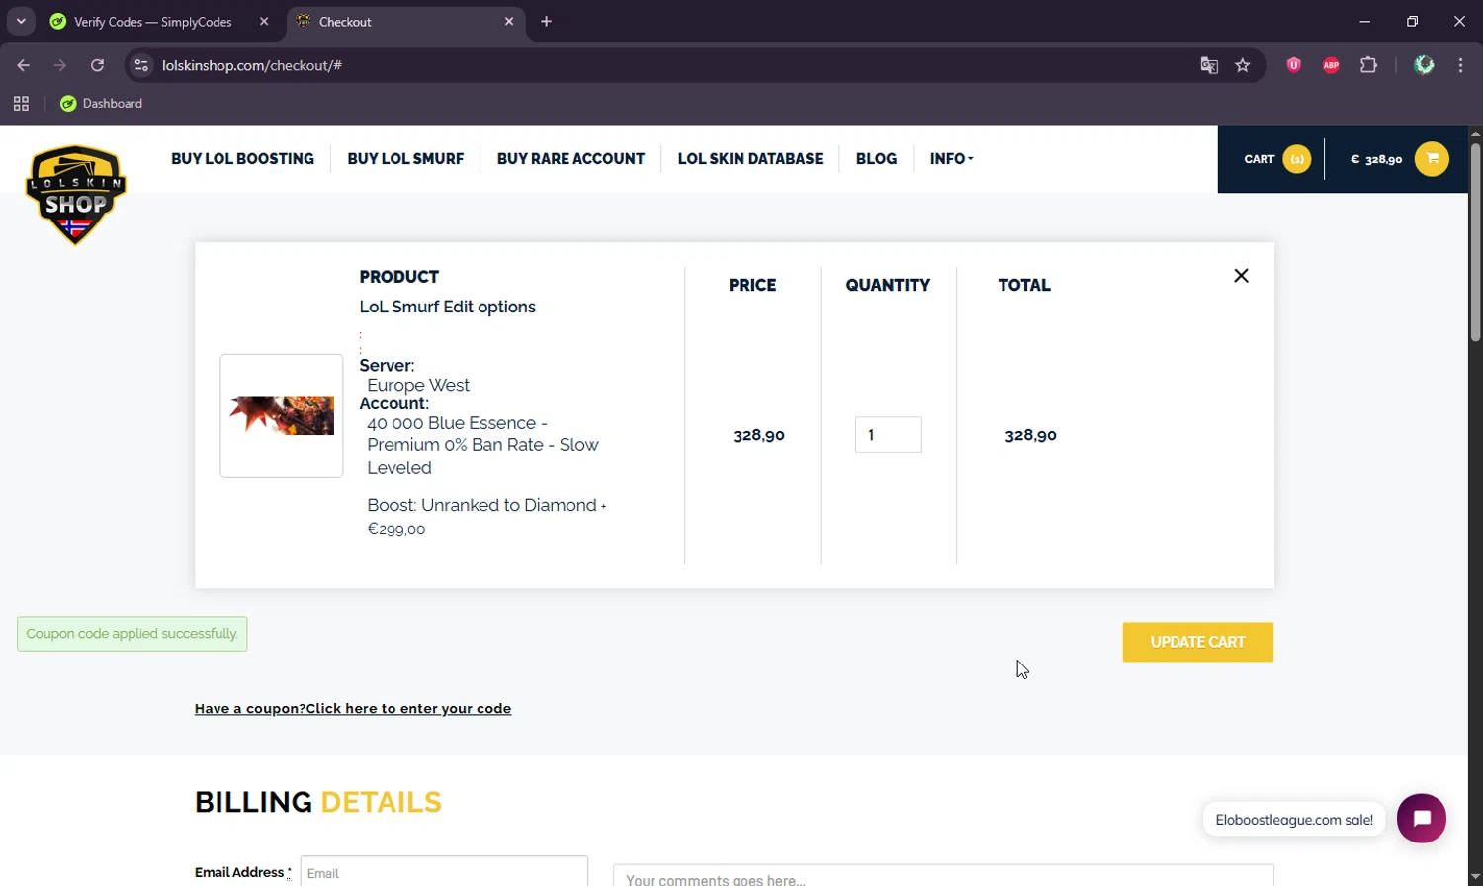1483x886 pixels.
Task: Click the 328,90 value in Total column
Action: click(1030, 435)
